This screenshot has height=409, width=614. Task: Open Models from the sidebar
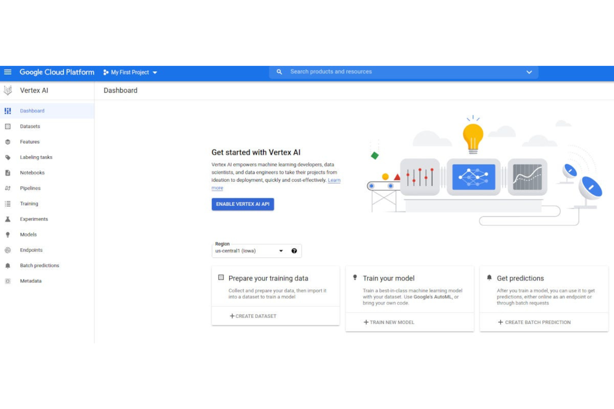pos(47,235)
